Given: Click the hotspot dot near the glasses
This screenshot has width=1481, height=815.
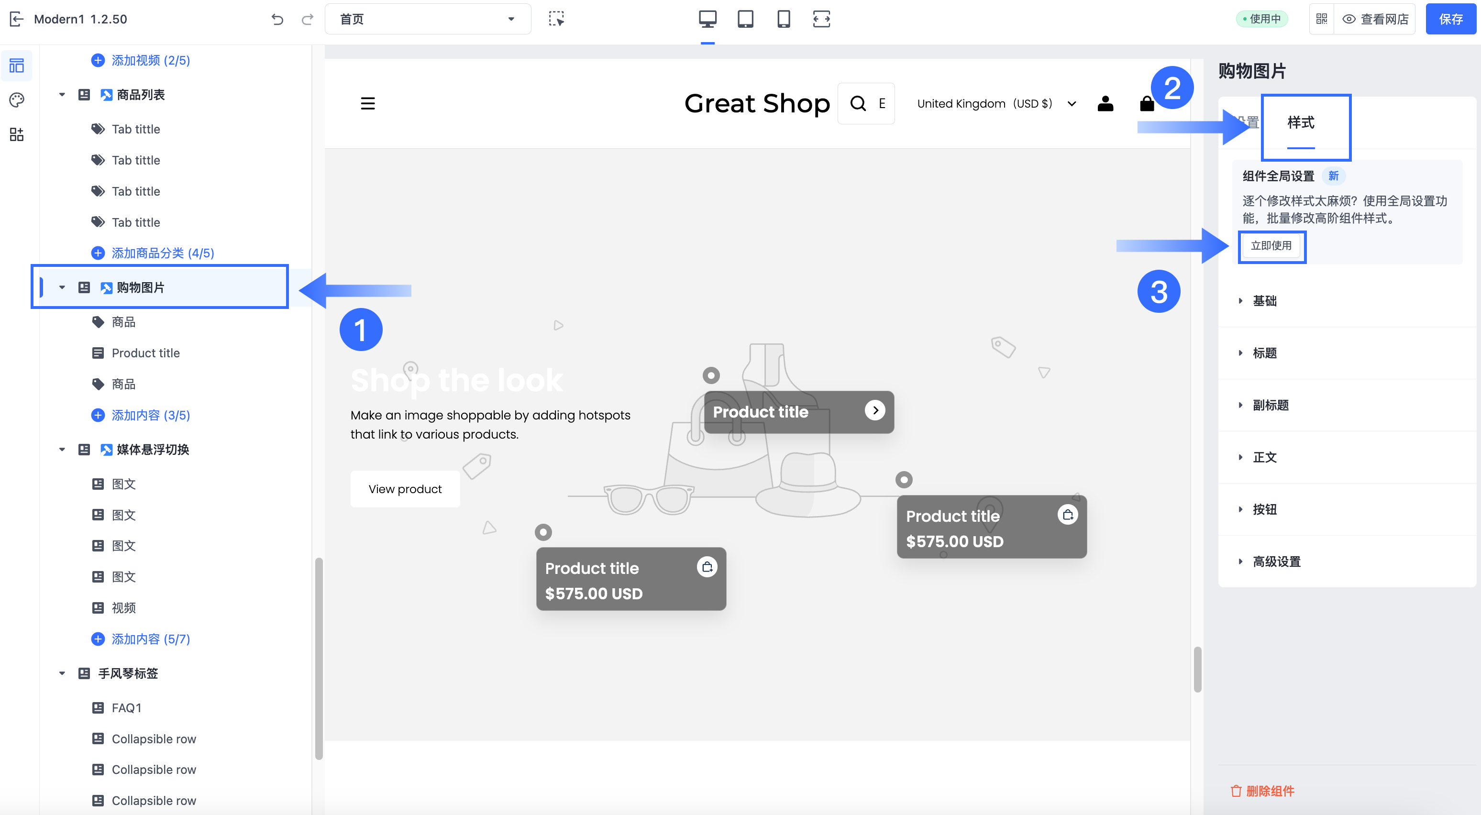Looking at the screenshot, I should [543, 532].
